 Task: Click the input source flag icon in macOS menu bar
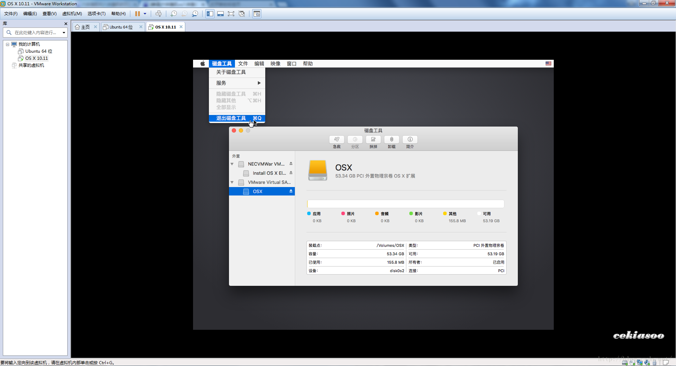pos(548,64)
